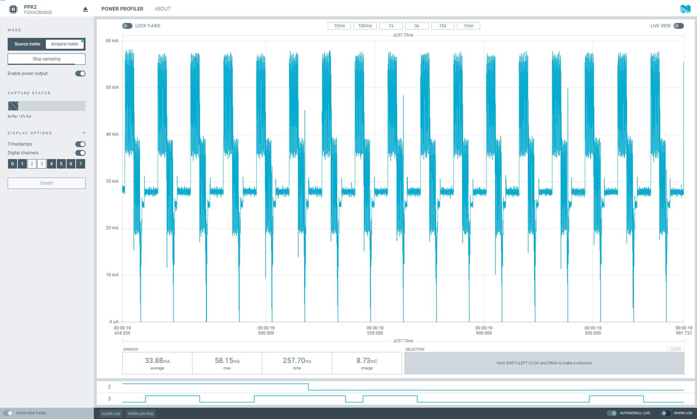Enable digital channel 0
The image size is (697, 419).
tap(12, 164)
